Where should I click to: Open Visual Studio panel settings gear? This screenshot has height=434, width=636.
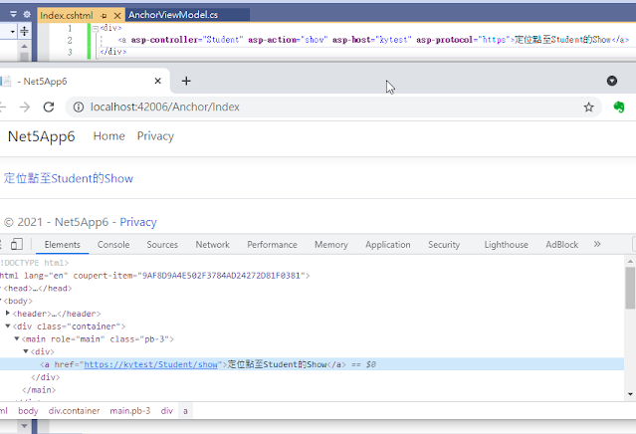pyautogui.click(x=27, y=15)
